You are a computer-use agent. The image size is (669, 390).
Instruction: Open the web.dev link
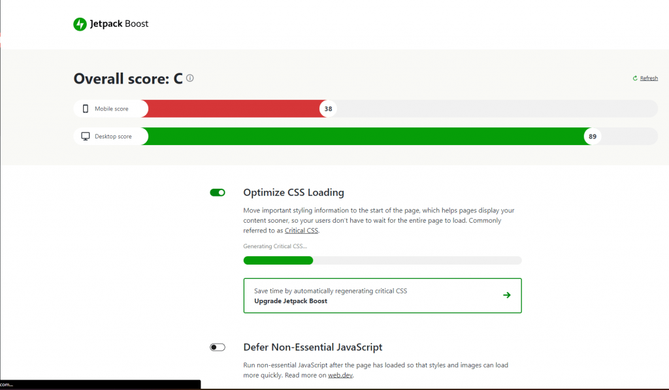coord(340,375)
